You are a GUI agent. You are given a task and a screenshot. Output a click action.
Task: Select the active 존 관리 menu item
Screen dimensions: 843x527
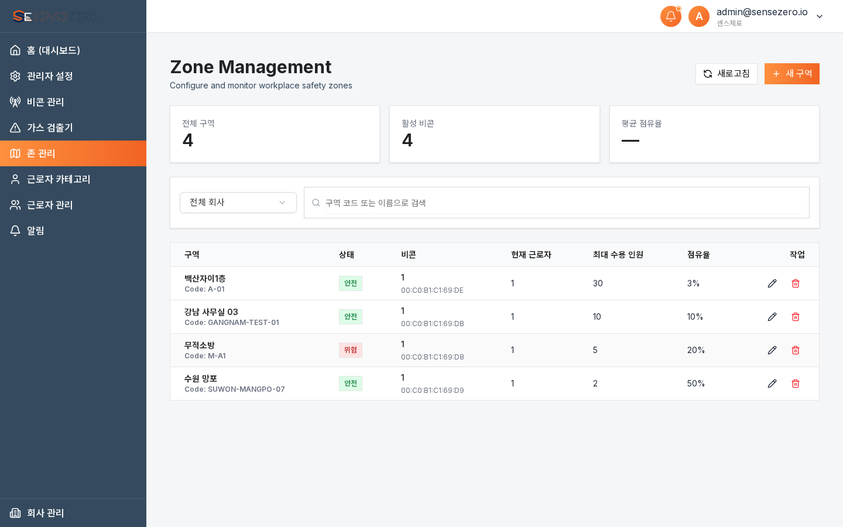40,153
